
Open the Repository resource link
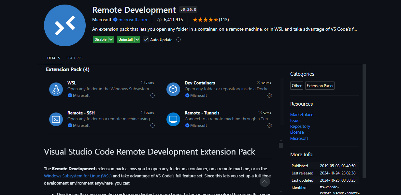[300, 127]
